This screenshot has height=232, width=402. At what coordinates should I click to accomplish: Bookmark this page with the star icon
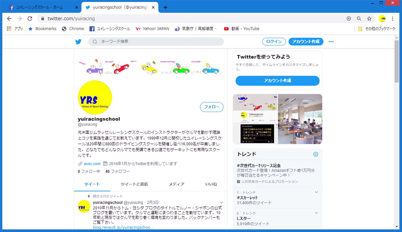[369, 19]
